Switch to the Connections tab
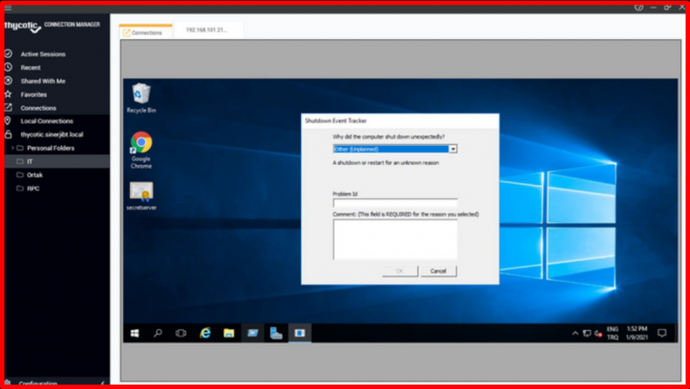The width and height of the screenshot is (690, 389). point(144,31)
